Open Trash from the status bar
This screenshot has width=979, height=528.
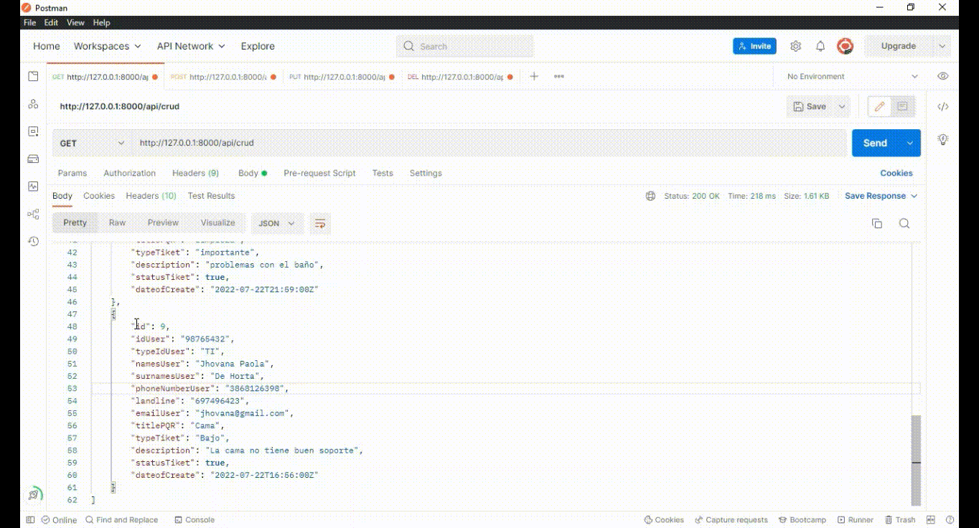900,520
